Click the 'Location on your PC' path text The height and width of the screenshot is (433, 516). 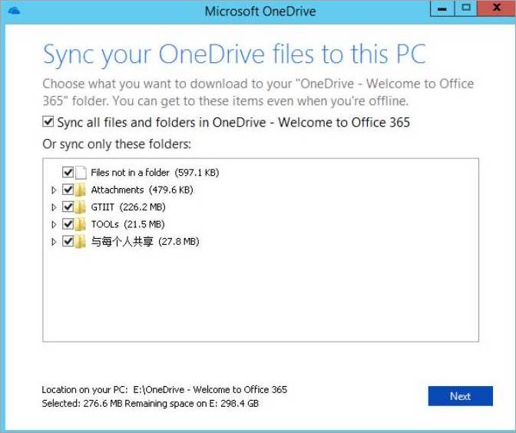pos(164,389)
